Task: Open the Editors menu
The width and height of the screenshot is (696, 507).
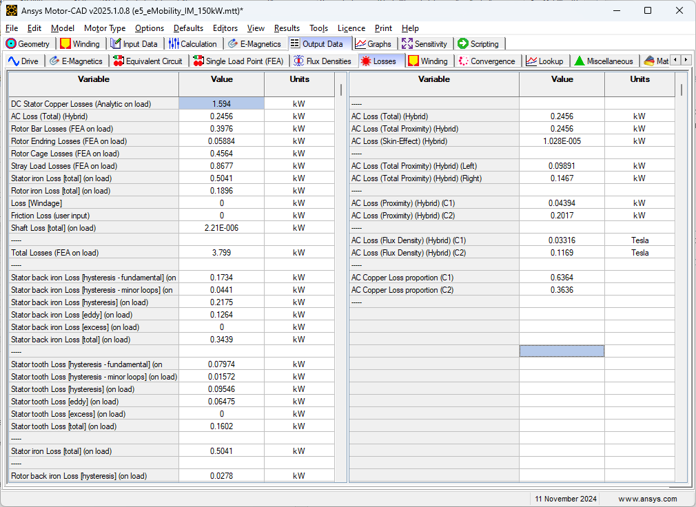Action: 225,28
